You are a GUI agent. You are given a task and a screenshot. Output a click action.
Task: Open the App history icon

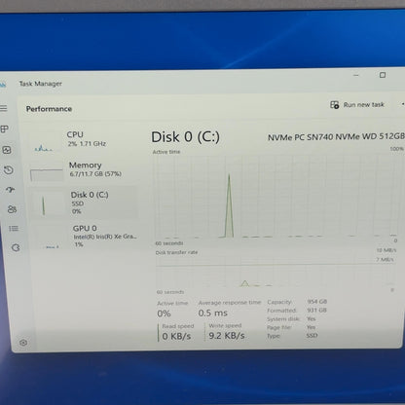click(x=9, y=169)
